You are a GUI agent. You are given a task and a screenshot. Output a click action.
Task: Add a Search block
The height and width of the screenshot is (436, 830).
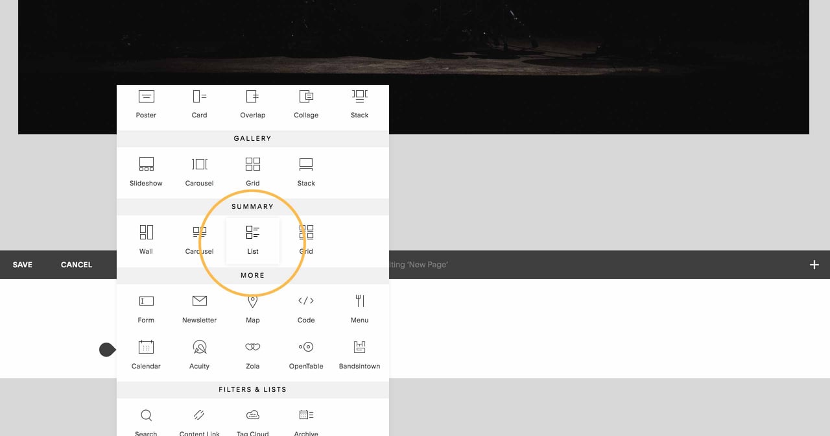pyautogui.click(x=146, y=418)
